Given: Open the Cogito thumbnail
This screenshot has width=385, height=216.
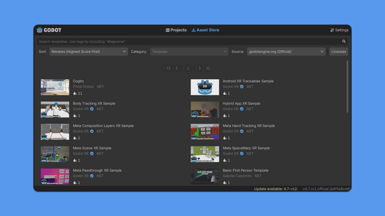Looking at the screenshot, I should click(55, 87).
